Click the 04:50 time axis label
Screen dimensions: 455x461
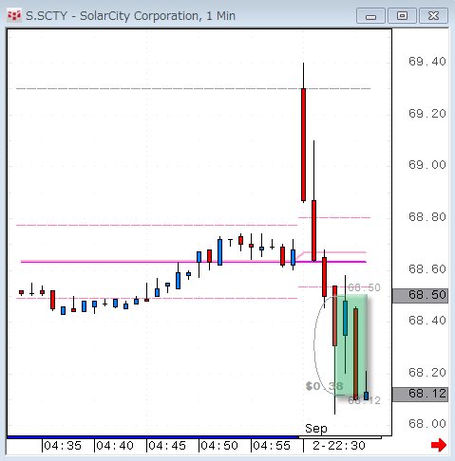pos(219,446)
